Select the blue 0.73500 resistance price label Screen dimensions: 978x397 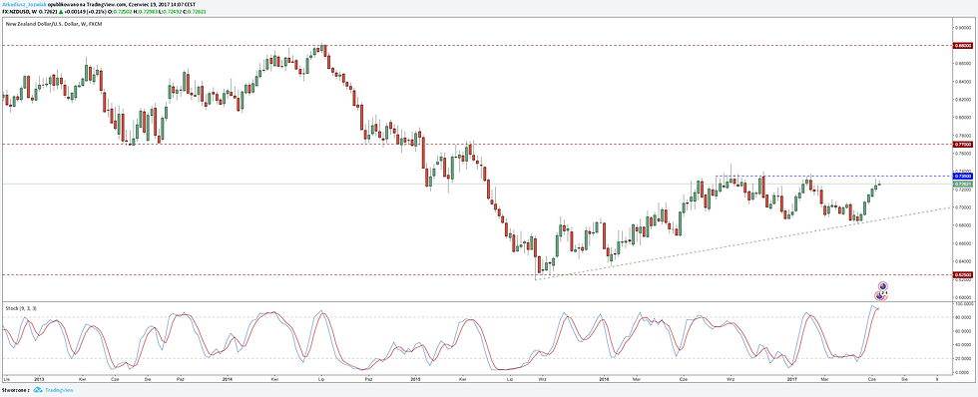[x=962, y=177]
